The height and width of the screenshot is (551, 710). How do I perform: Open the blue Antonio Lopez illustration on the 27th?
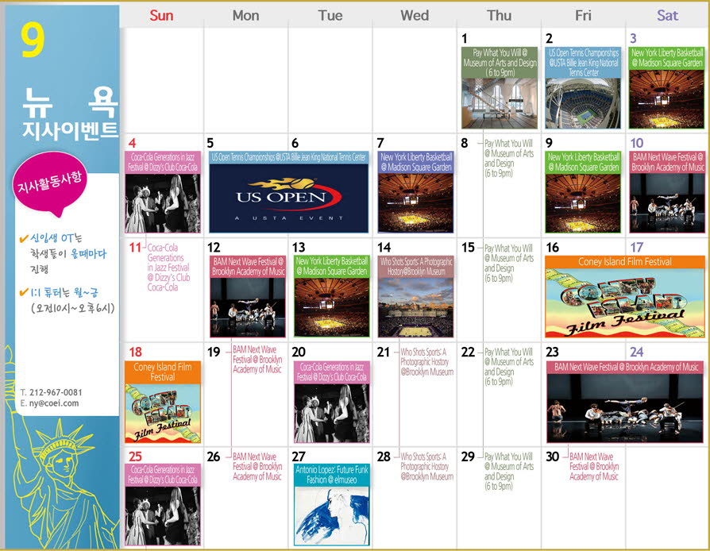[x=332, y=516]
